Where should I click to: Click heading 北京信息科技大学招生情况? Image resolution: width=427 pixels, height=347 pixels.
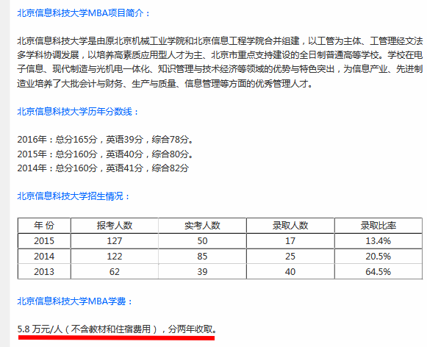(x=73, y=196)
